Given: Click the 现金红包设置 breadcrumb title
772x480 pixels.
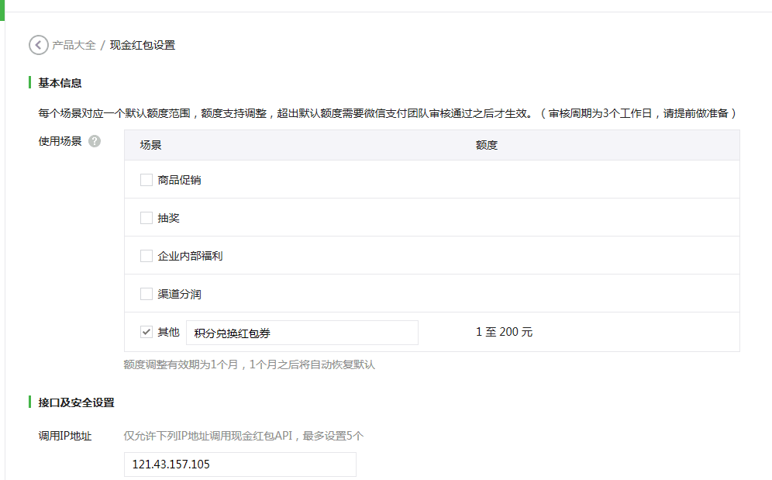Looking at the screenshot, I should click(143, 45).
